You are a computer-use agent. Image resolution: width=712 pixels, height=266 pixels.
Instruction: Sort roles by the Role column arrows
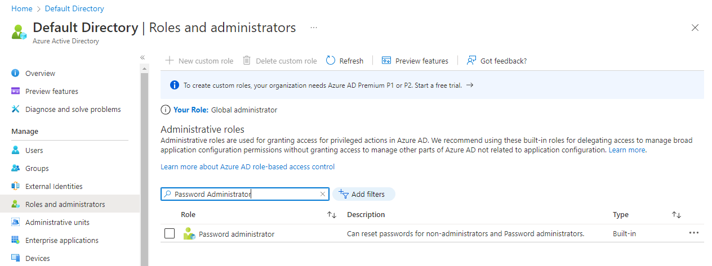(x=332, y=215)
